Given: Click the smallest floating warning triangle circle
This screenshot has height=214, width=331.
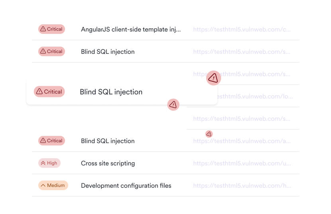Looking at the screenshot, I should [209, 134].
